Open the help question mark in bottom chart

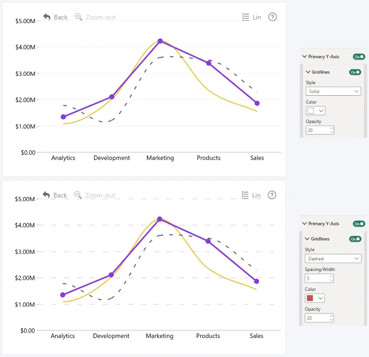(x=272, y=195)
